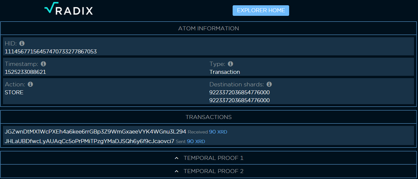Select HID value 1114567715645747073327786​7053
Viewport: 418px width, 179px height.
coord(51,51)
